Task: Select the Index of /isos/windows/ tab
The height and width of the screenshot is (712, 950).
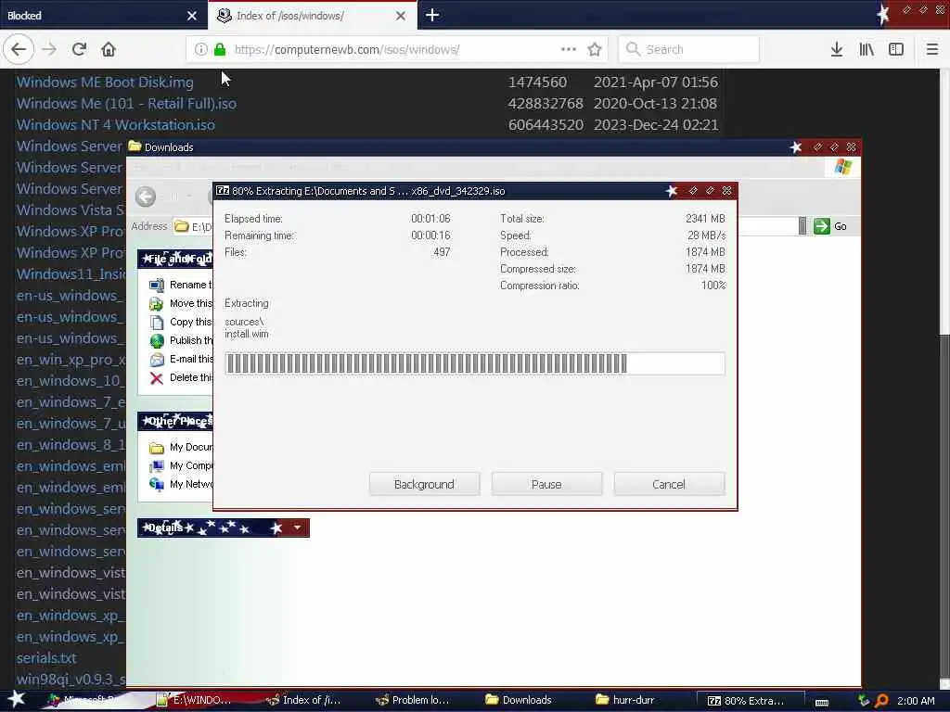Action: (312, 15)
